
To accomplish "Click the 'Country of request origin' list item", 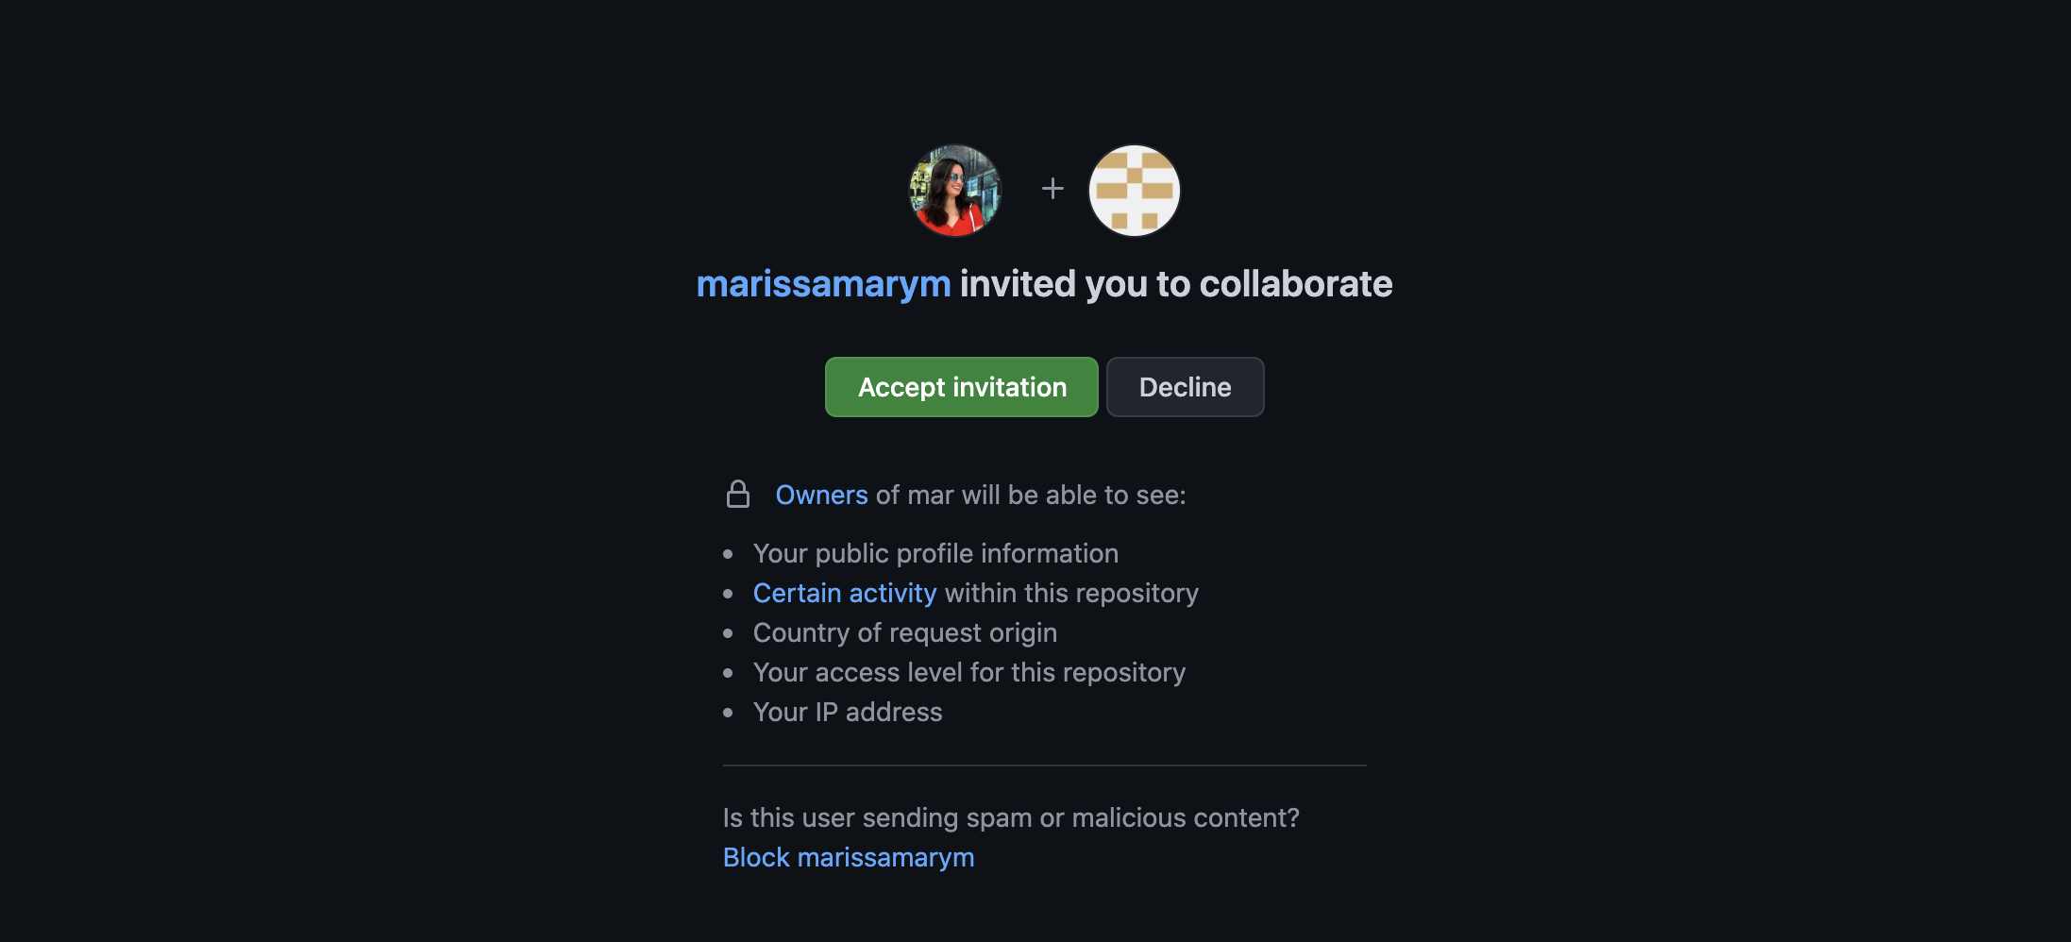I will point(905,632).
